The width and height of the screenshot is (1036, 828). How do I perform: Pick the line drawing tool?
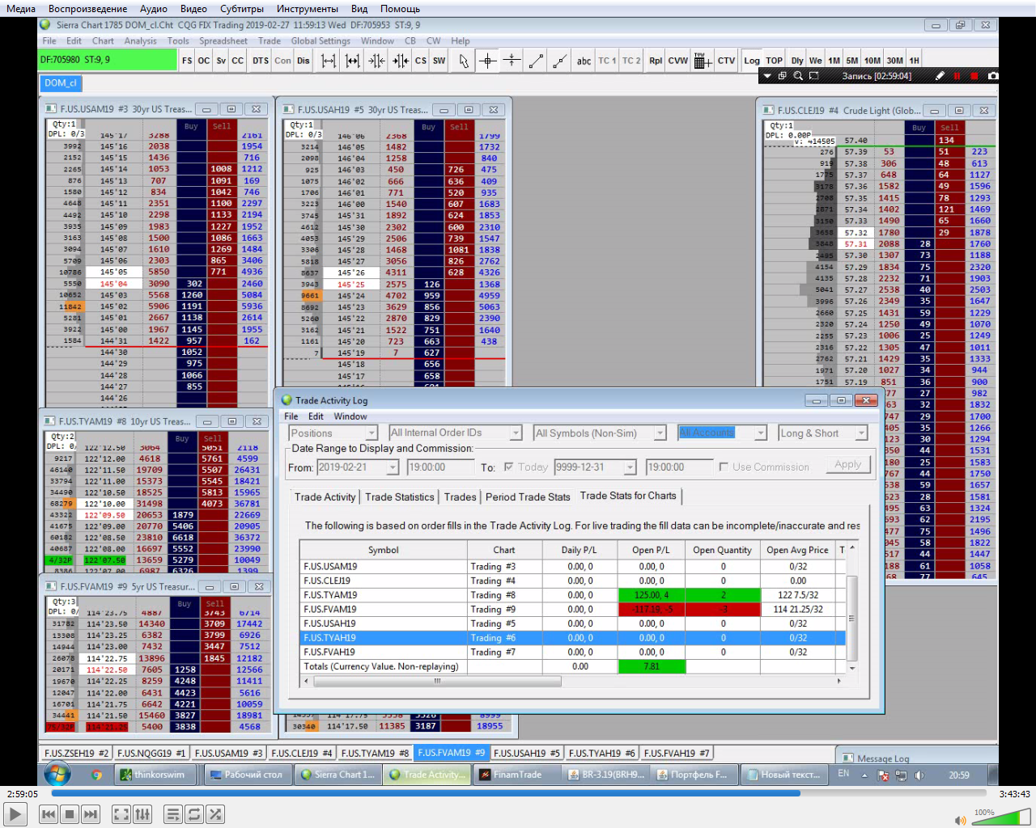click(x=536, y=61)
